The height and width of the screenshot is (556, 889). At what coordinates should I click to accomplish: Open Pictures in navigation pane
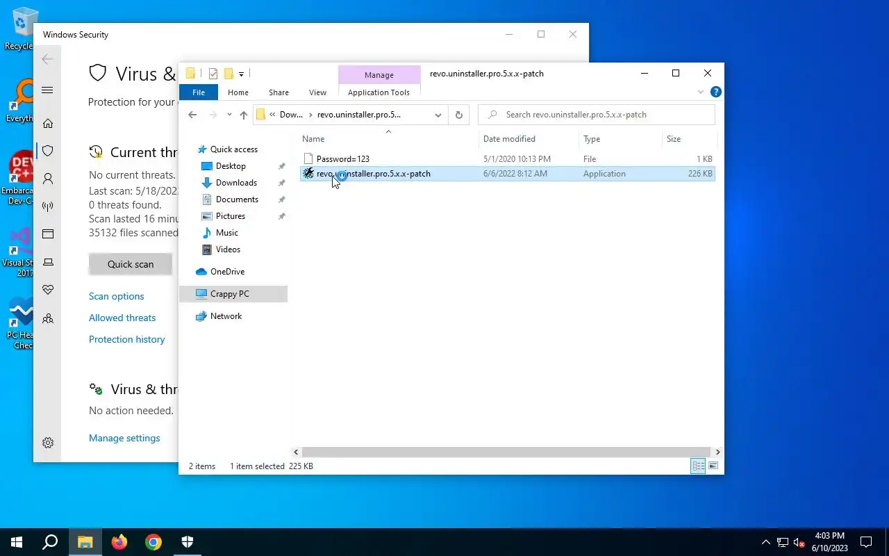click(231, 216)
